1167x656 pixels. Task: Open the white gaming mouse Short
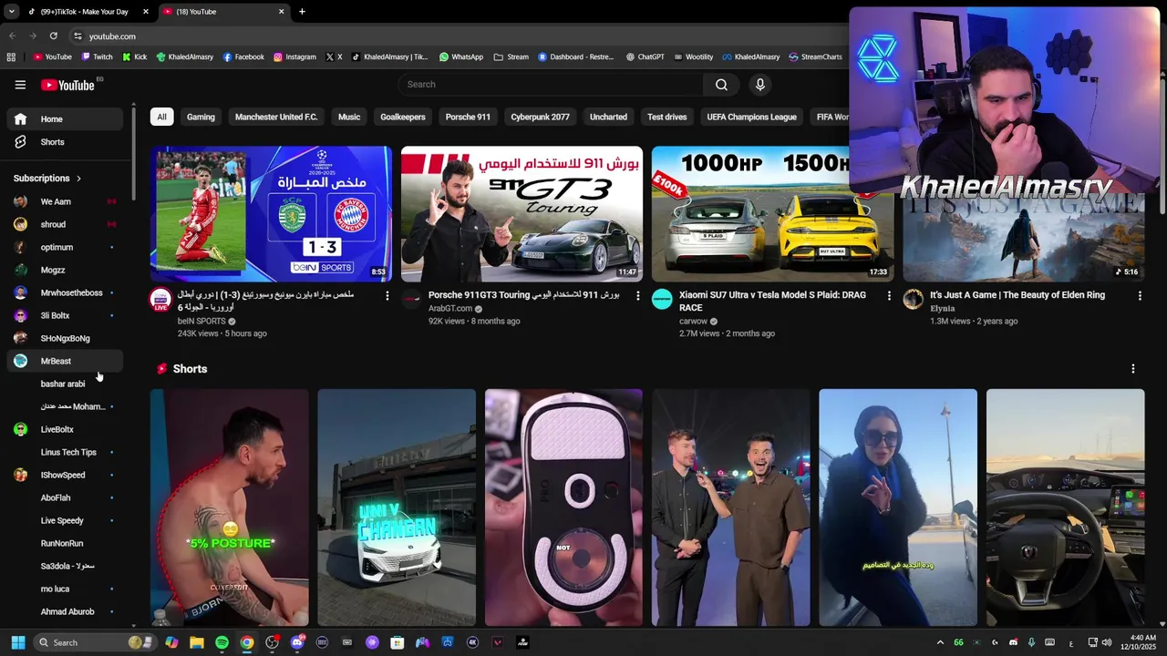563,507
